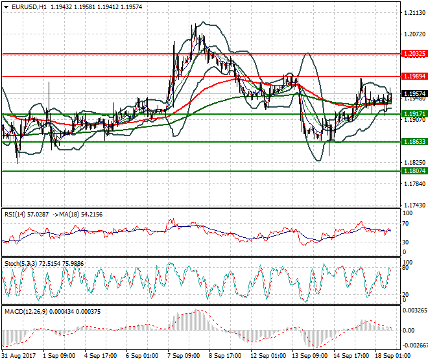428x363 pixels.
Task: Select the 8 Sep 17:00 time axis label
Action: [x=225, y=356]
